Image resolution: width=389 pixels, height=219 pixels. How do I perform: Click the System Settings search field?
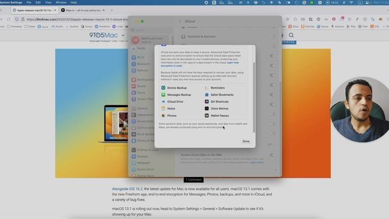[151, 30]
